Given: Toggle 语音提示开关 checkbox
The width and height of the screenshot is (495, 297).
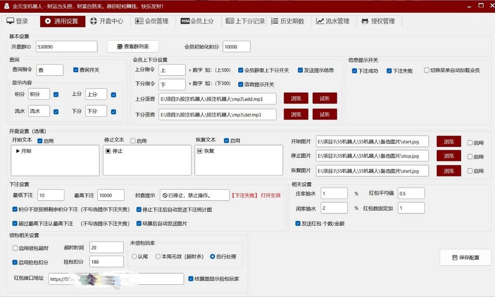Looking at the screenshot, I should 240,84.
